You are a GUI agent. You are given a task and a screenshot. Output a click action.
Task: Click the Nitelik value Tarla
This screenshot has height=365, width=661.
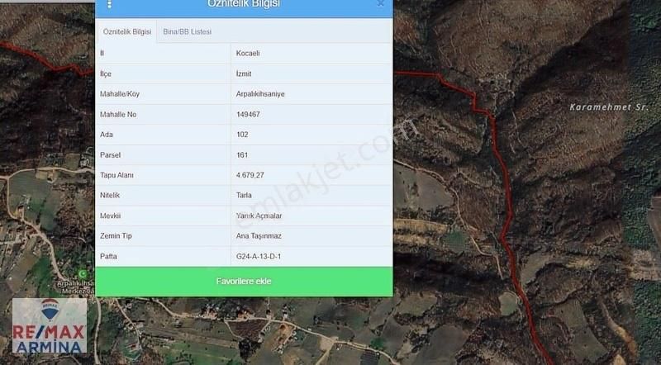244,195
